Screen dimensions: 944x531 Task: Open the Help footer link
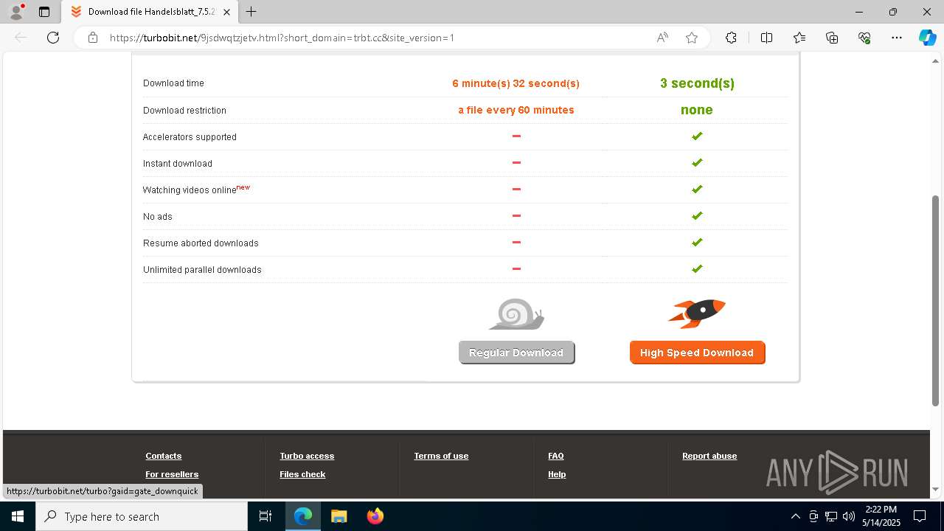click(x=557, y=474)
